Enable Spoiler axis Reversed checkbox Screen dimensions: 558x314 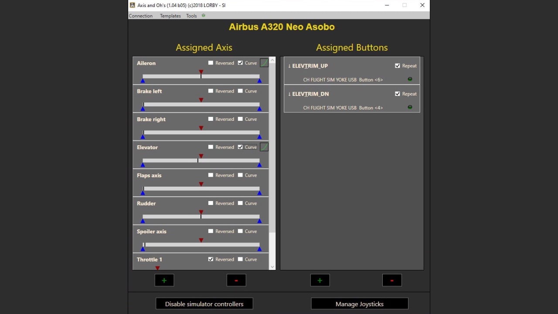click(211, 231)
